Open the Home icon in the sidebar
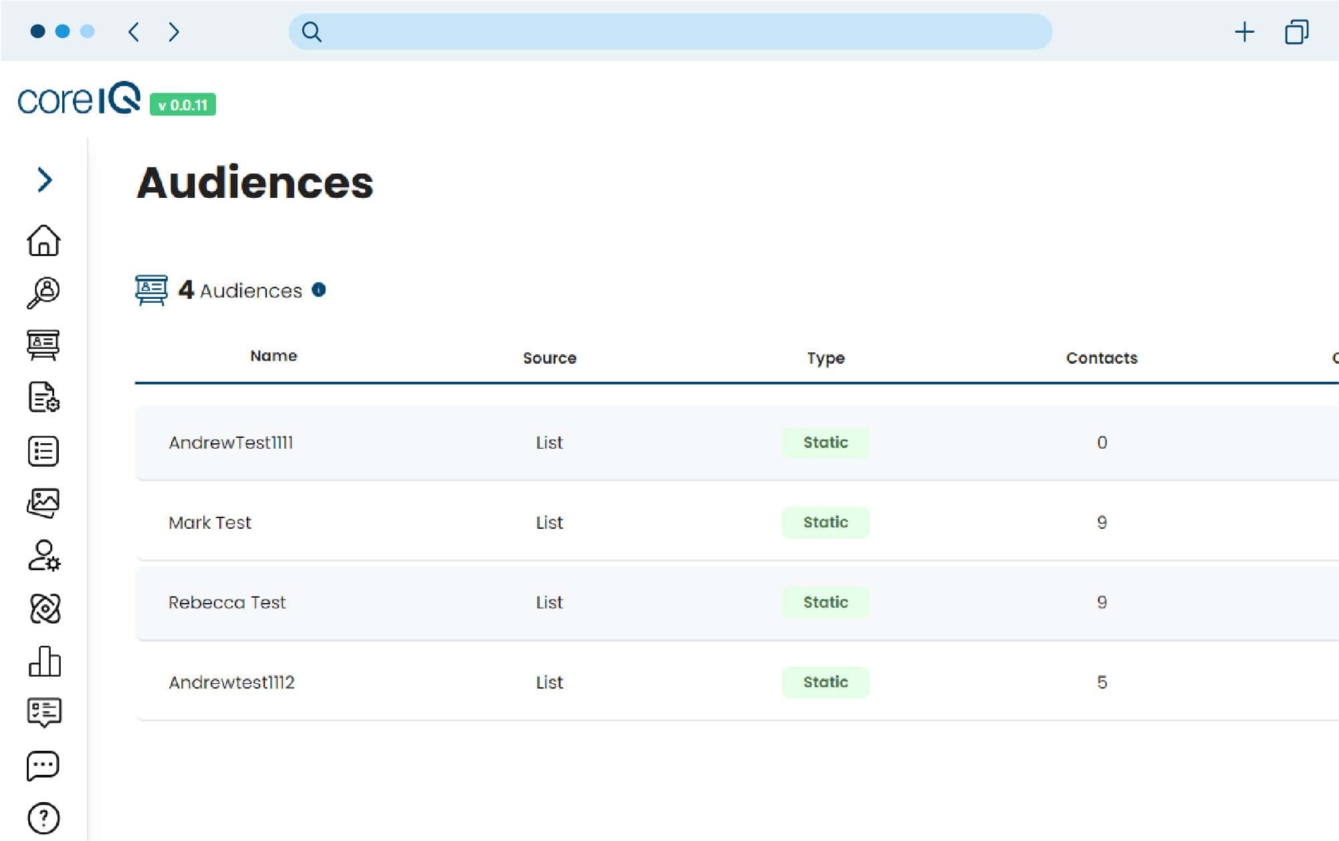The image size is (1339, 841). [x=43, y=240]
